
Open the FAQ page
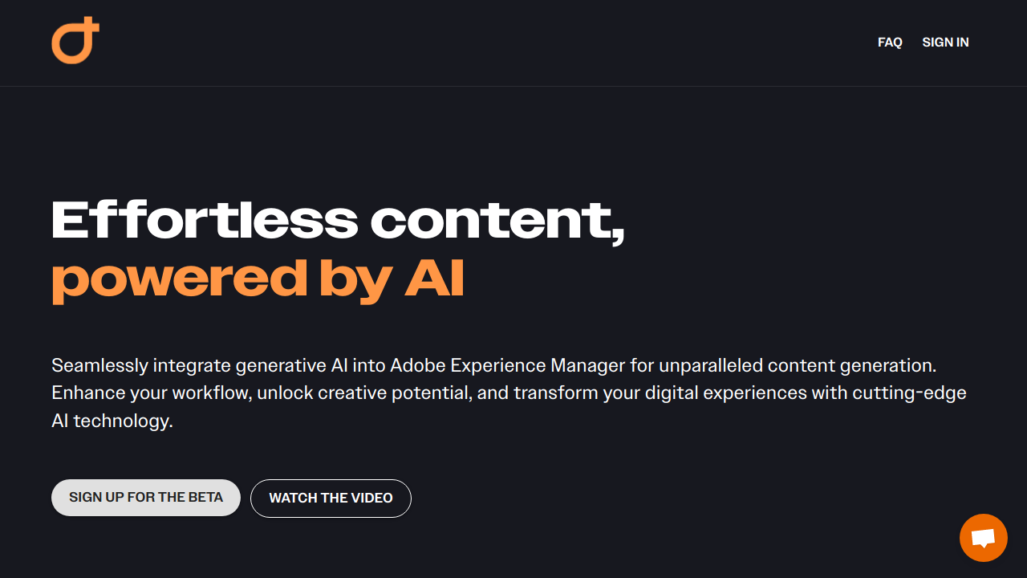(x=890, y=43)
